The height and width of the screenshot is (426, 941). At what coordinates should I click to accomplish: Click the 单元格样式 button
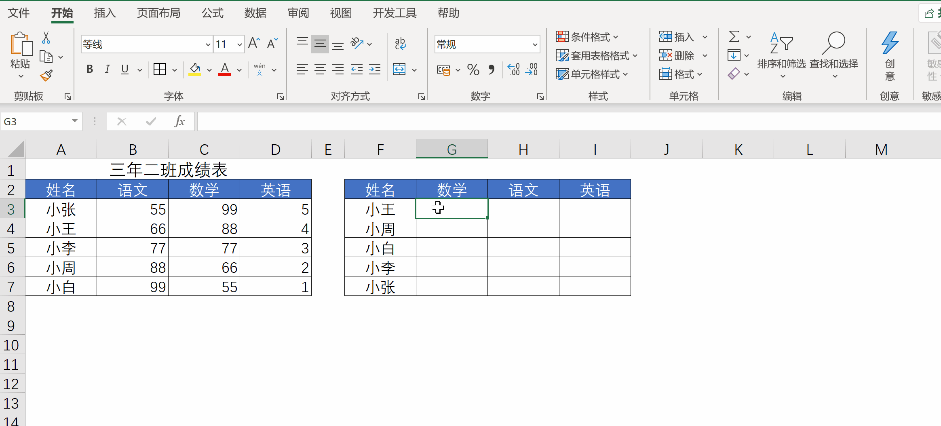point(592,74)
